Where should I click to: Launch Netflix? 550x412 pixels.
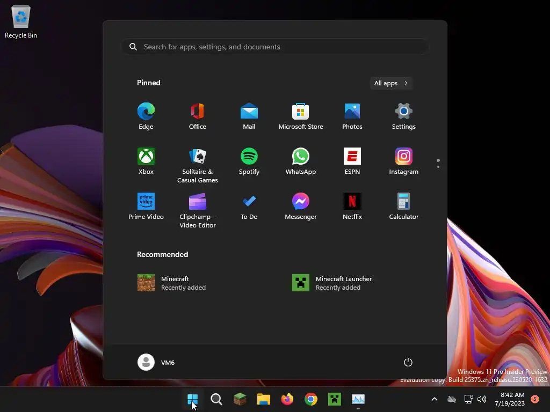(x=352, y=207)
